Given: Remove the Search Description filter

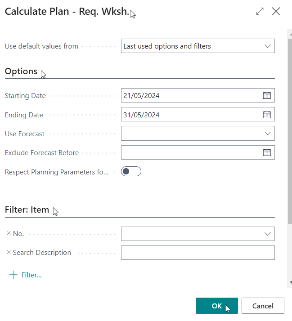Looking at the screenshot, I should pyautogui.click(x=9, y=252).
